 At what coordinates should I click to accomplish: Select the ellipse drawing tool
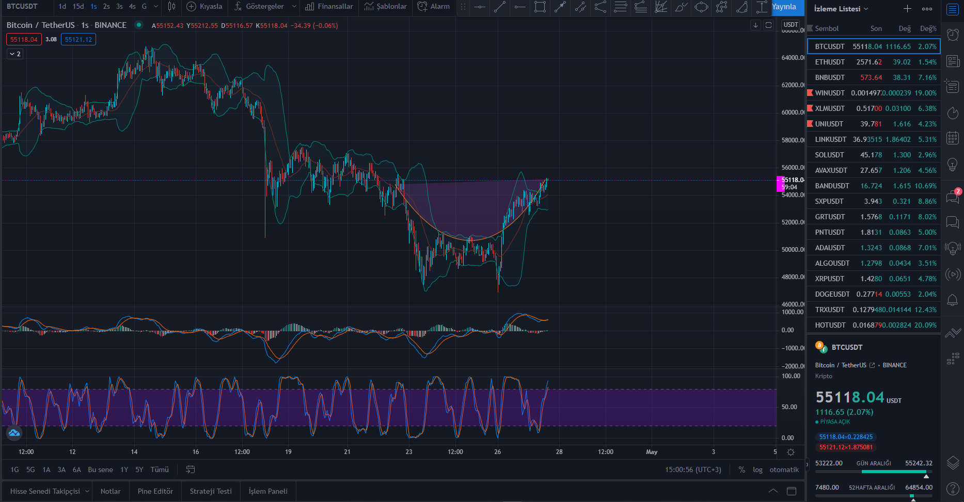pyautogui.click(x=701, y=7)
